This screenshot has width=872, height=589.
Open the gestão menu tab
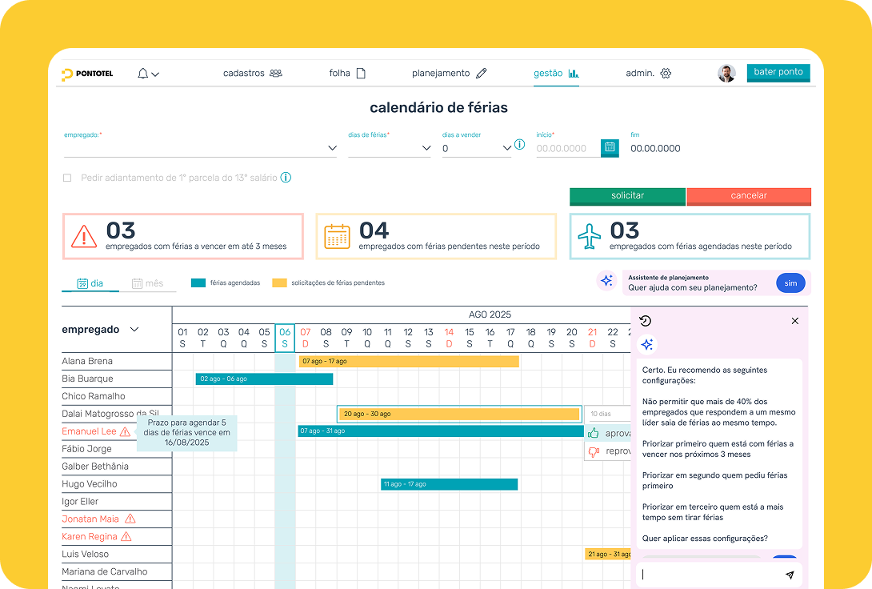point(556,73)
